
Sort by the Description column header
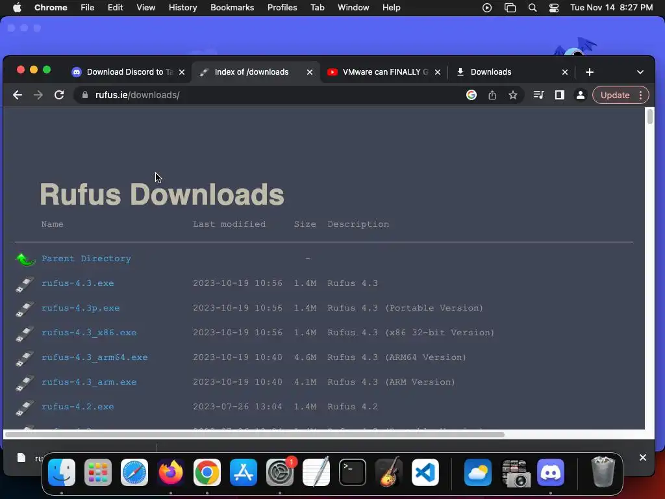(x=358, y=224)
